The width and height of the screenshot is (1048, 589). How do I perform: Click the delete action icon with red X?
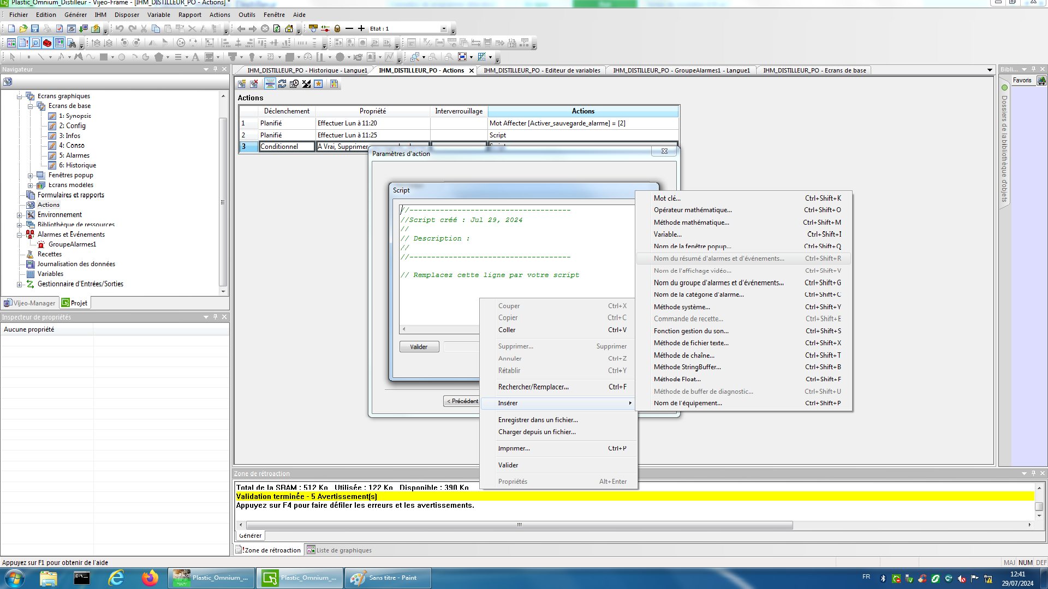pyautogui.click(x=254, y=84)
